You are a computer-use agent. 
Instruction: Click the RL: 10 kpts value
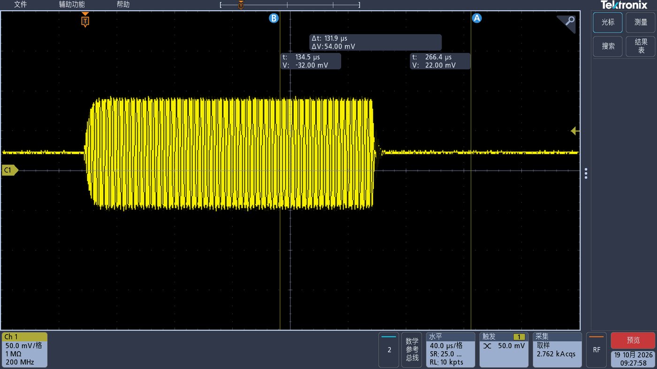point(447,362)
